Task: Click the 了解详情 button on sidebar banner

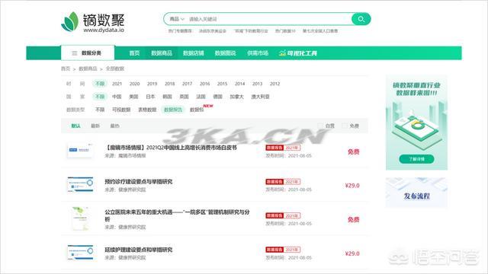Action: (x=416, y=159)
